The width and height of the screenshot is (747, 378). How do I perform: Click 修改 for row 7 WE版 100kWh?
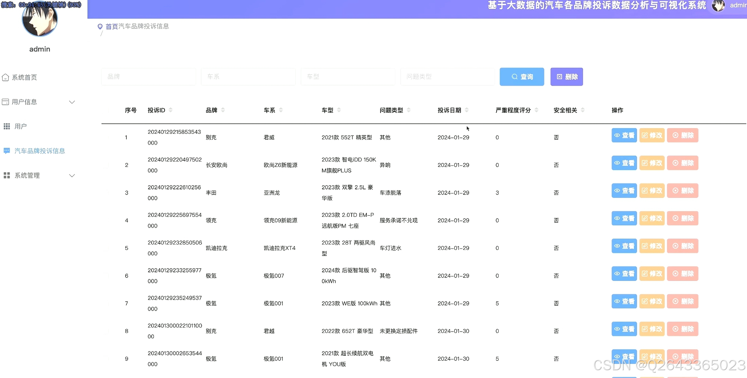(x=652, y=301)
